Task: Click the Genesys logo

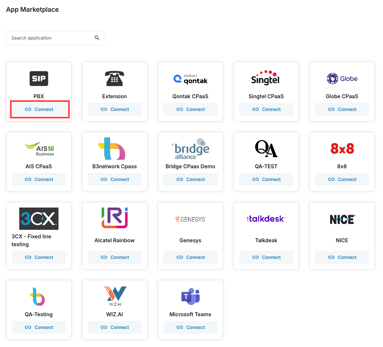Action: (191, 219)
